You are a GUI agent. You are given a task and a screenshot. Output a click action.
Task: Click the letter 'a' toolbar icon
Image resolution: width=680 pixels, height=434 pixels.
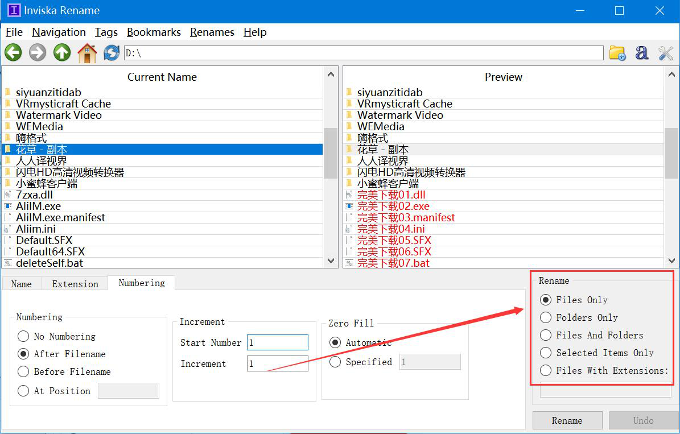[x=642, y=53]
